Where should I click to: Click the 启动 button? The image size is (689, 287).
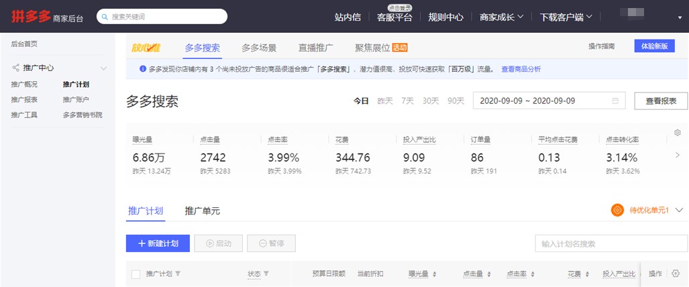tap(219, 243)
